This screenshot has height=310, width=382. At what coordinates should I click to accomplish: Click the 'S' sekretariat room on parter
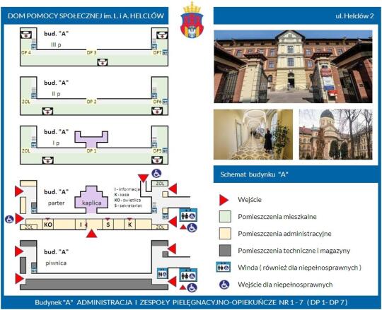click(x=108, y=224)
